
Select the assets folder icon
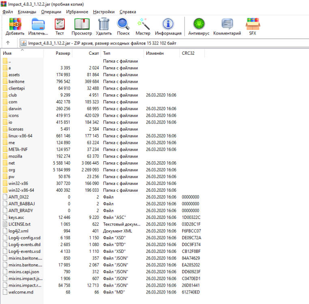point(5,75)
